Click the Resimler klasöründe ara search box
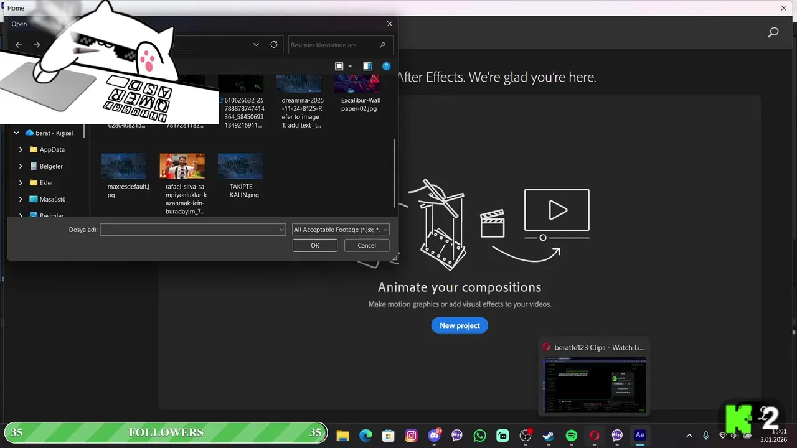Viewport: 797px width, 448px height. click(x=341, y=45)
